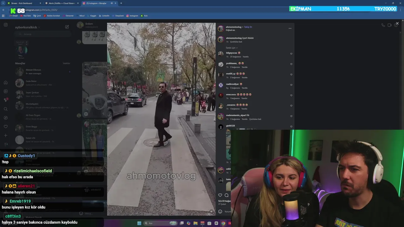Open the Ali Eren Özgen conversation
Viewport: 404px width, 227px height.
point(43,117)
